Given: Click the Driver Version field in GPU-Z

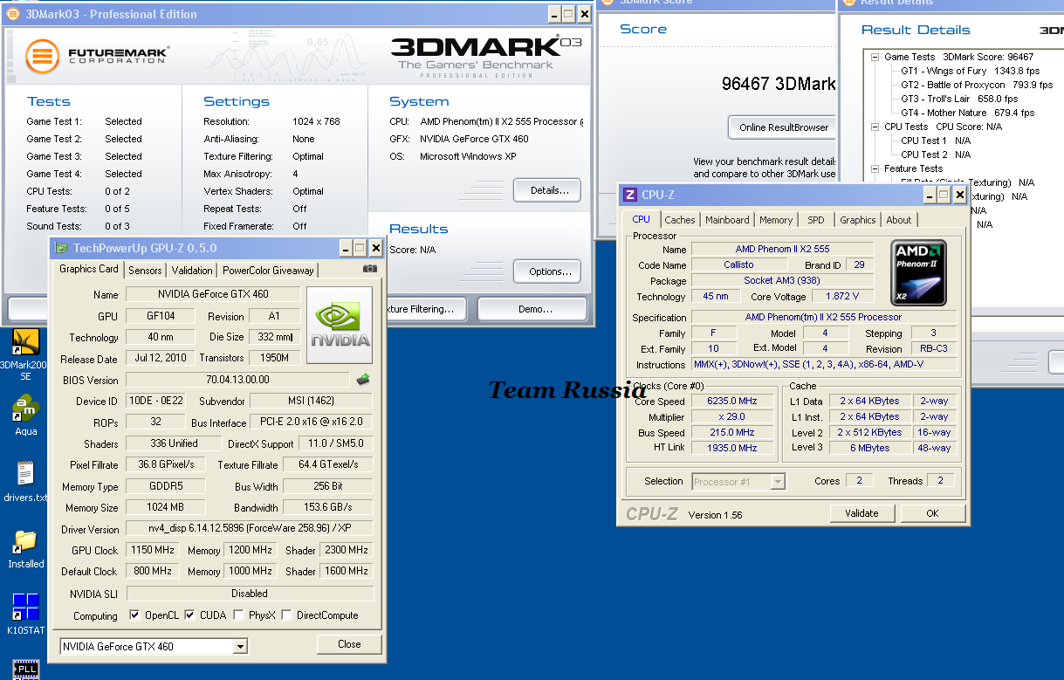Looking at the screenshot, I should [249, 529].
